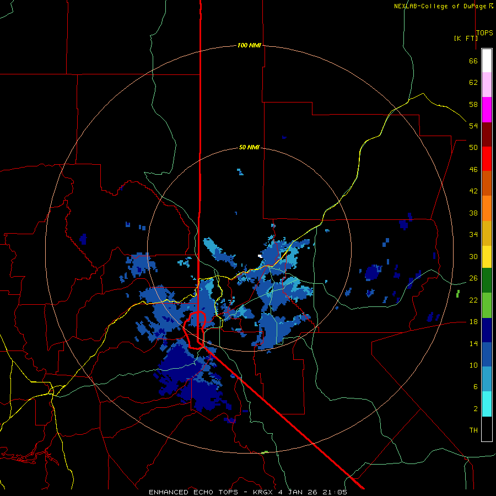Click the 'ENHANCED ECHO TOPS' caption text
Screen dimensions: 496x496
(x=193, y=492)
